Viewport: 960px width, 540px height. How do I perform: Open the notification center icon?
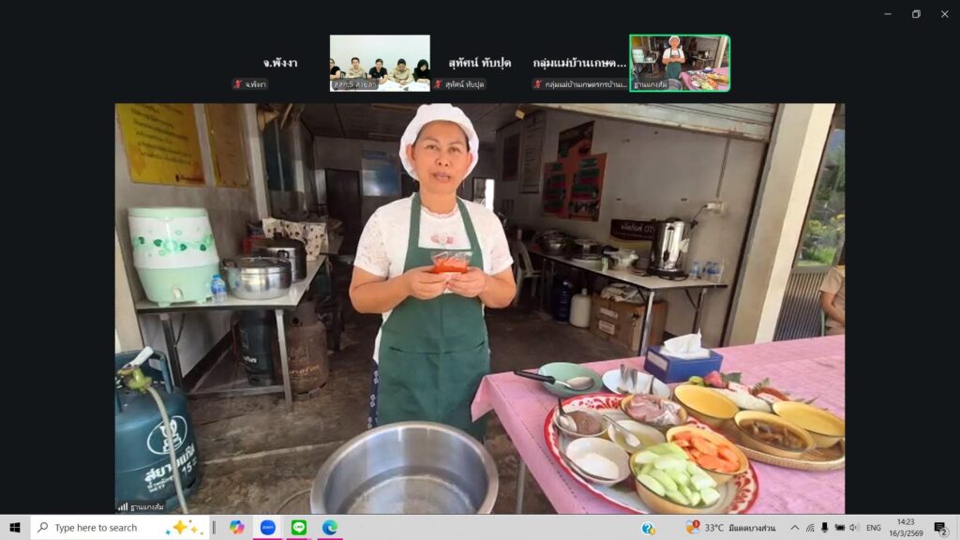pyautogui.click(x=940, y=528)
